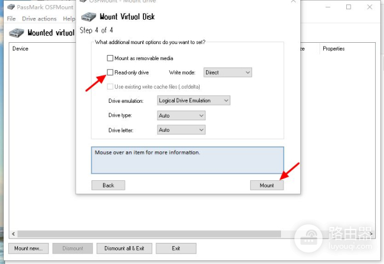Toggle Use existing write cache files checkbox
Screen dimensions: 384x264
click(x=110, y=86)
